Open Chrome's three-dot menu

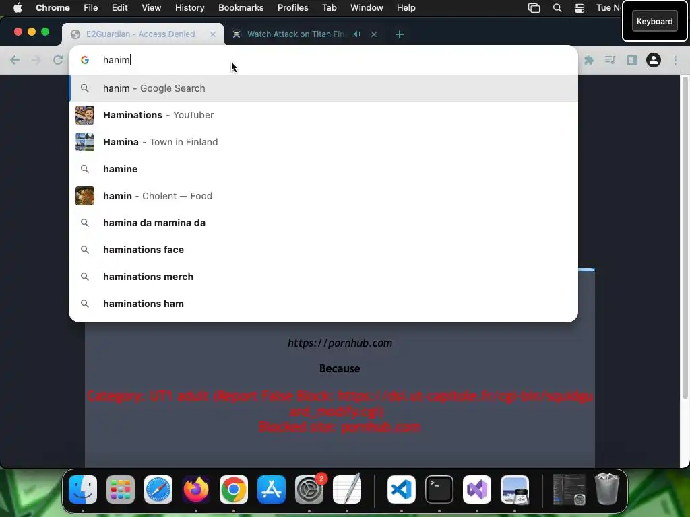click(x=675, y=60)
